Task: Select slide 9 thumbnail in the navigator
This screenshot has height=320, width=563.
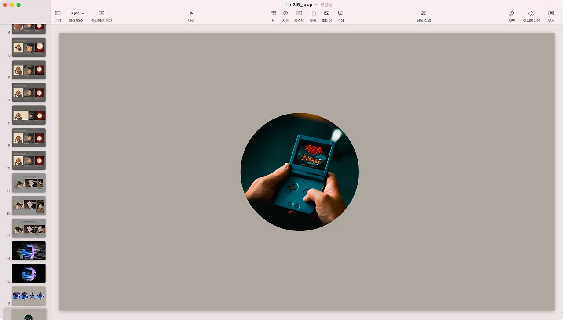Action: pos(29,137)
